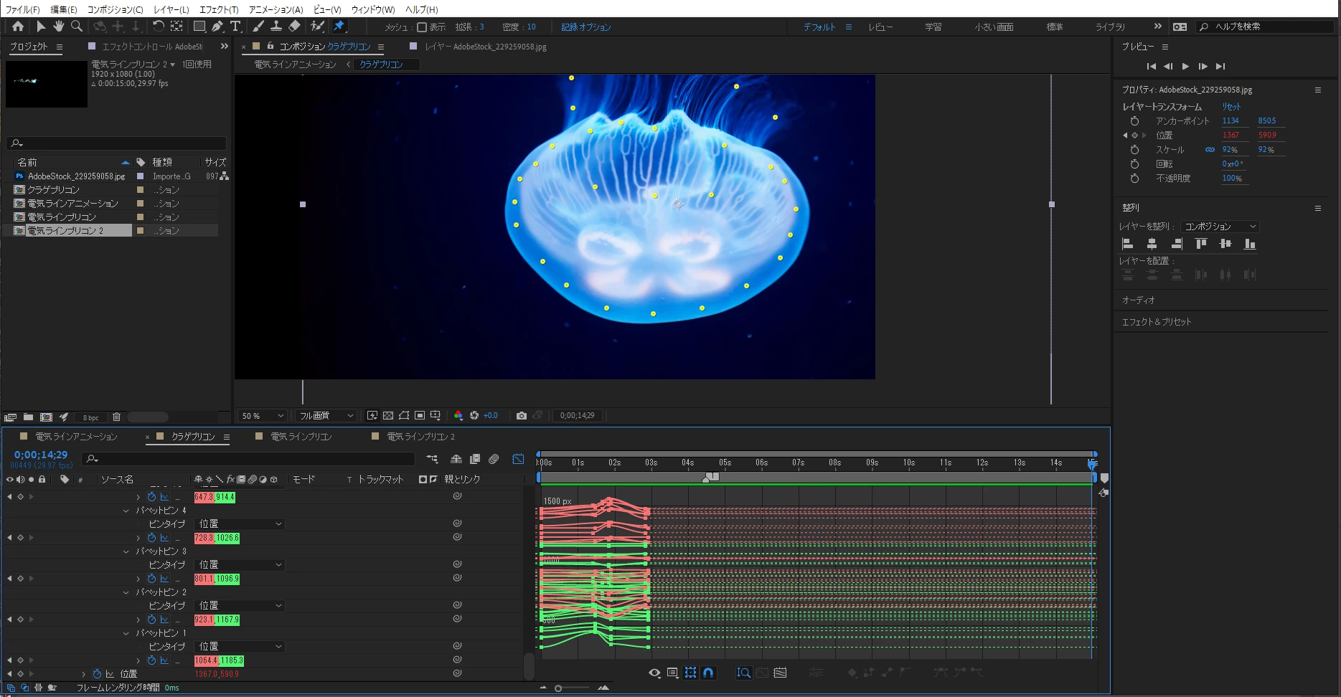Open the フル画質 resolution dropdown
The width and height of the screenshot is (1341, 697).
(326, 416)
